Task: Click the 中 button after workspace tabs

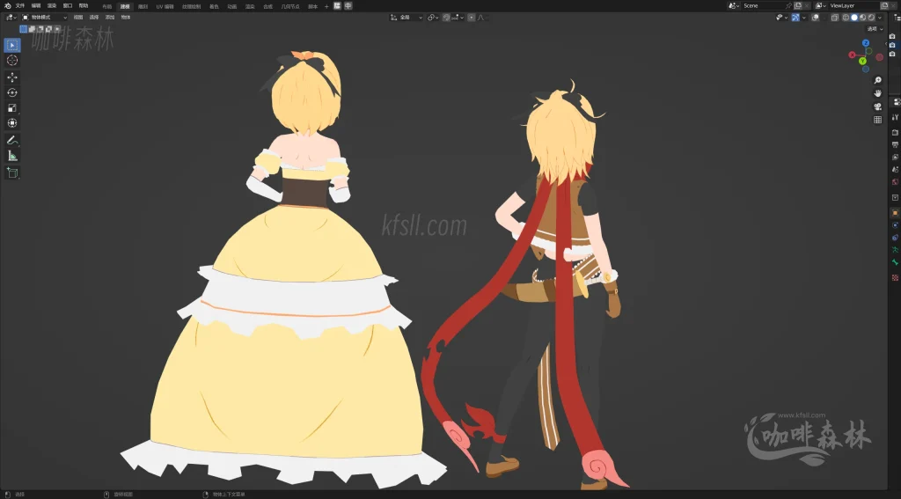Action: 348,6
